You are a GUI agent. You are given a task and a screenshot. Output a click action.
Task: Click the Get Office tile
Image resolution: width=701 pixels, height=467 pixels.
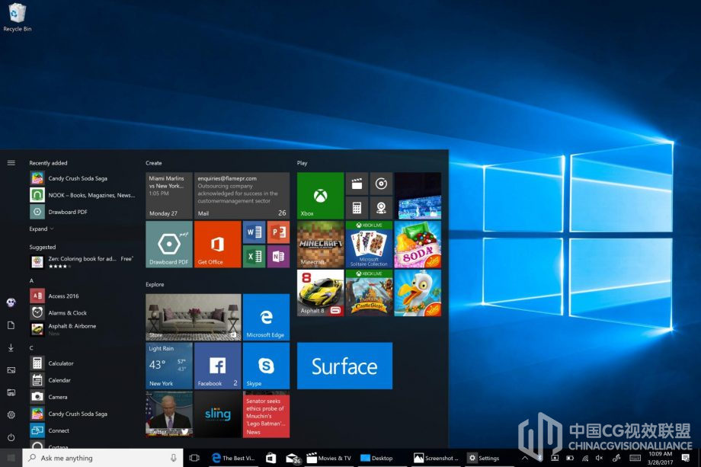pos(217,245)
